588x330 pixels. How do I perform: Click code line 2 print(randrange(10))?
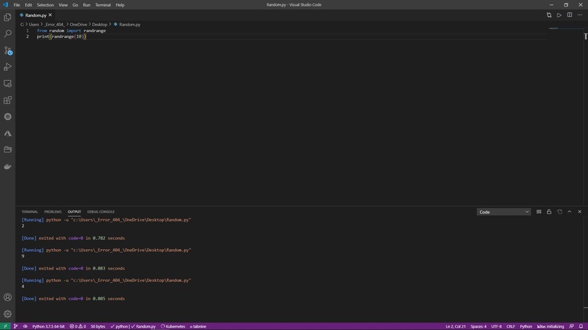[x=61, y=36]
